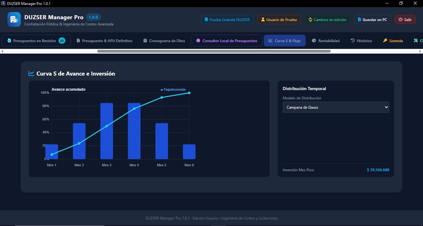The height and width of the screenshot is (226, 423).
Task: Restore down the DUZSER Manager Pro window
Action: [x=401, y=3]
